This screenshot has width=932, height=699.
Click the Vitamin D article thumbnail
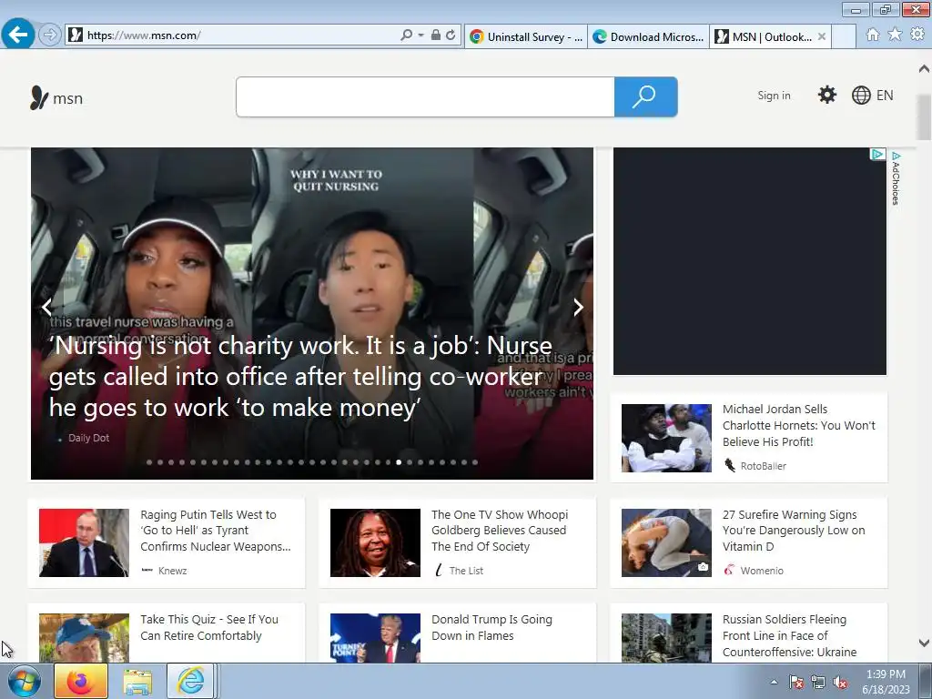666,542
